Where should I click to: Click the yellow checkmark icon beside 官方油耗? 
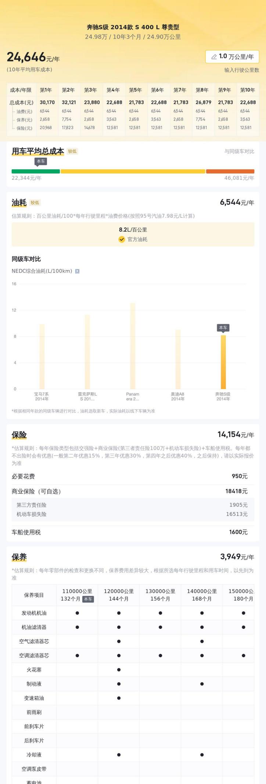122,239
